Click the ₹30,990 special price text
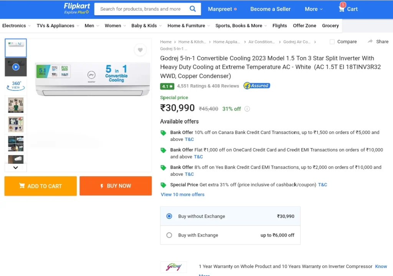 click(177, 108)
